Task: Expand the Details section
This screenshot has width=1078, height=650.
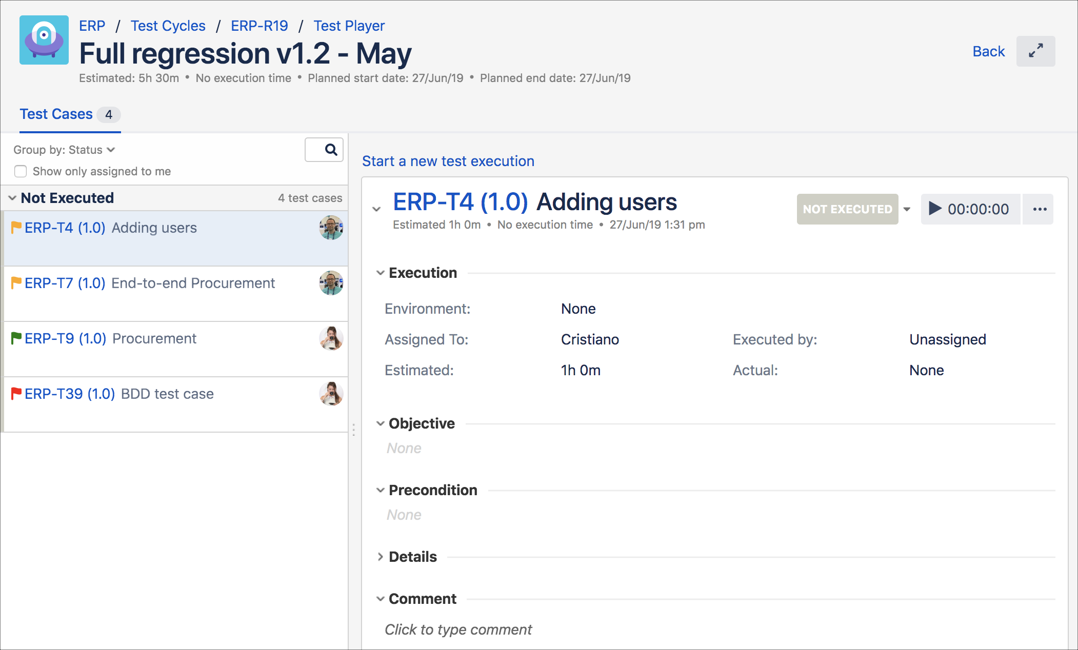Action: 380,557
